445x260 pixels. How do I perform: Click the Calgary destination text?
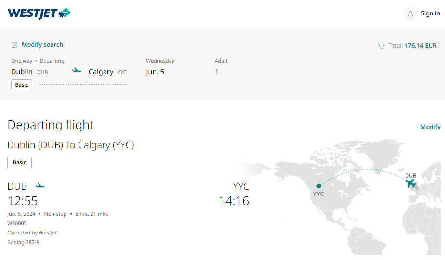(x=101, y=72)
